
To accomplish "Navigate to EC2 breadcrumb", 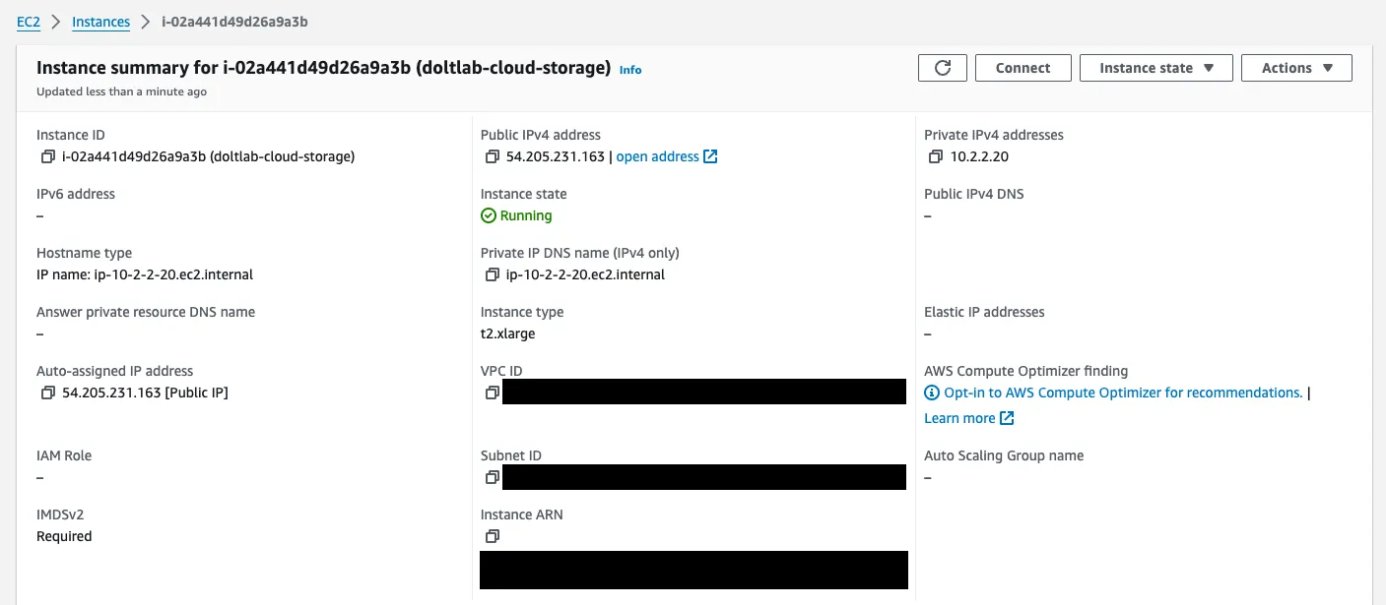I will (x=29, y=22).
